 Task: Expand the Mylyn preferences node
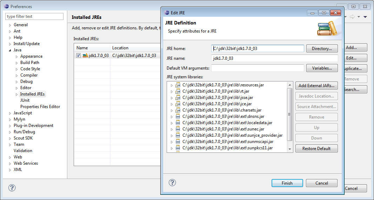[x=10, y=119]
